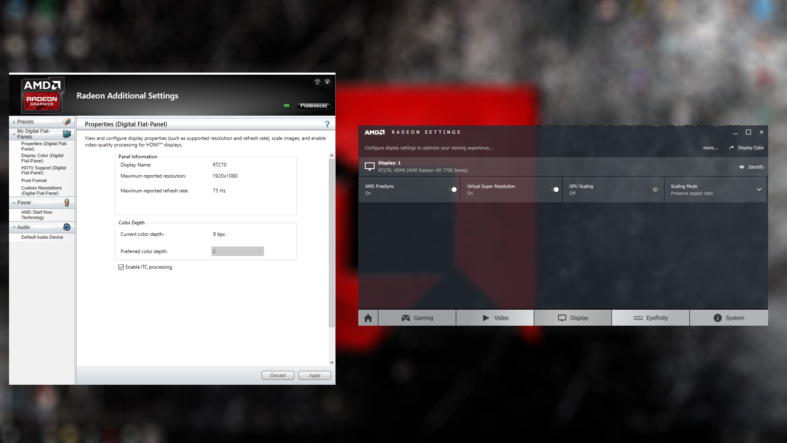Maximize the Radeon Settings window

(x=748, y=132)
